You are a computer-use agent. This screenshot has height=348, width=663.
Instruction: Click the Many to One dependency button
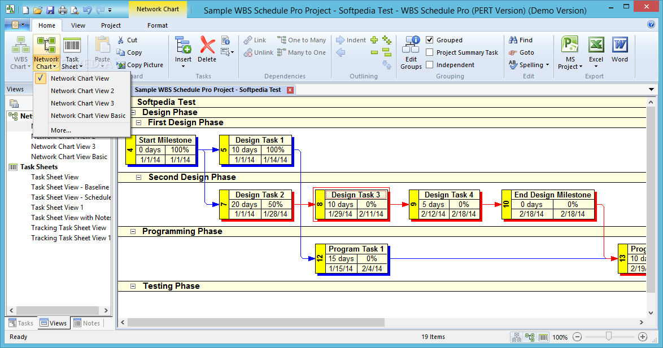click(302, 52)
